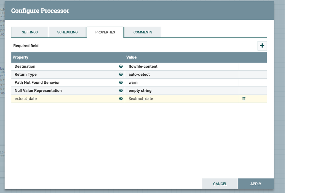Show help for Null Value Representation
Image resolution: width=310 pixels, height=193 pixels.
coord(121,90)
